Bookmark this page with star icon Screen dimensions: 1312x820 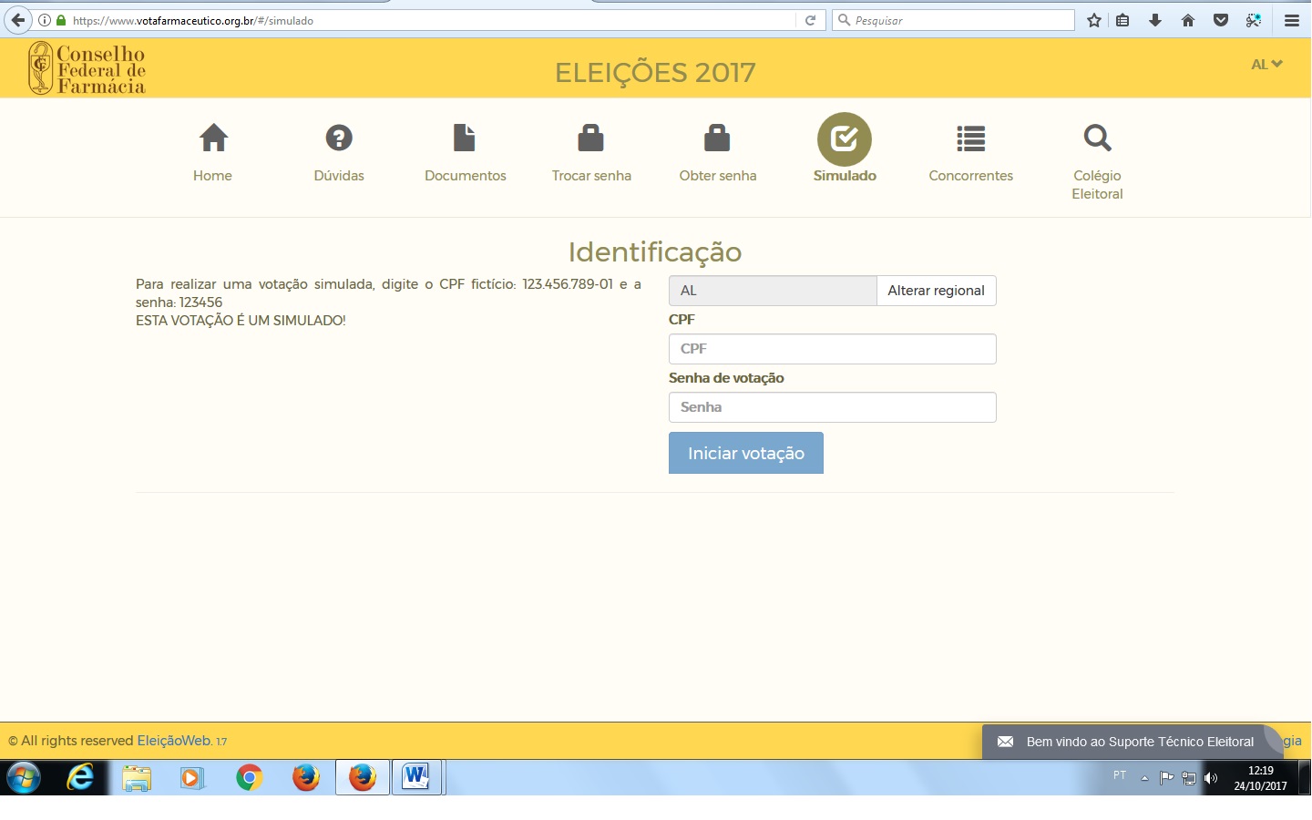(x=1094, y=20)
